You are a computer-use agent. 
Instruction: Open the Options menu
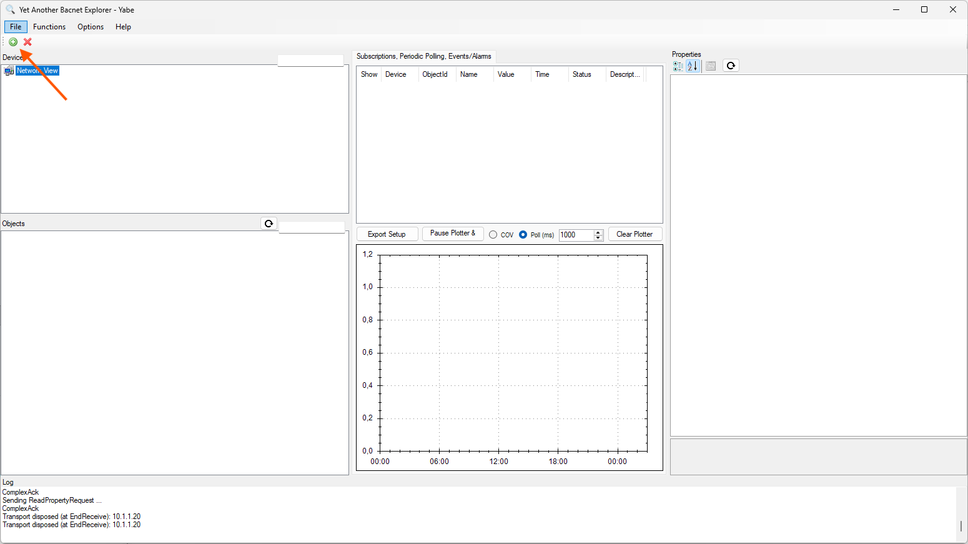(x=91, y=27)
